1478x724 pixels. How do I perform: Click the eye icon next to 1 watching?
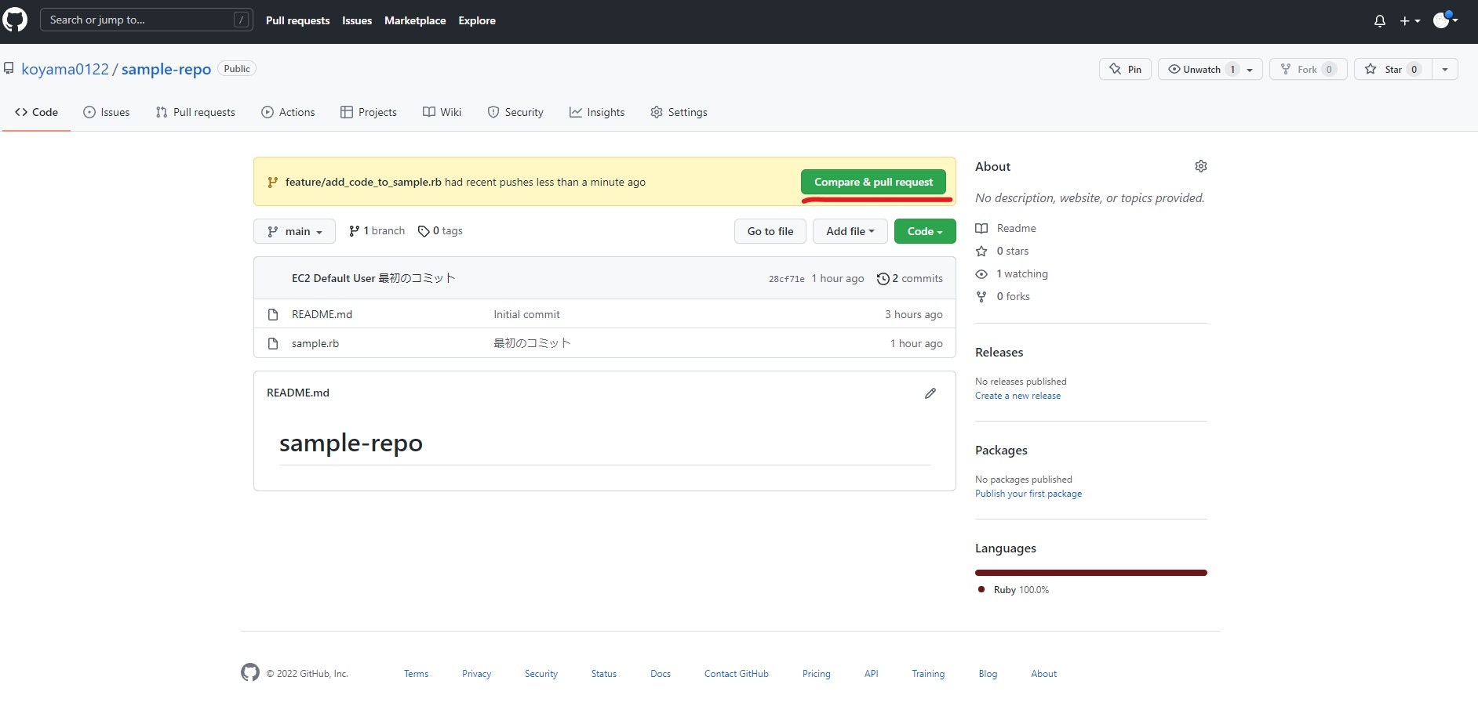coord(981,273)
